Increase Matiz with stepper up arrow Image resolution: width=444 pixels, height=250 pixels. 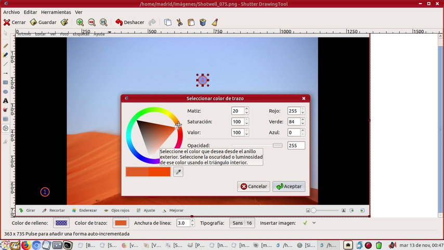(246, 109)
